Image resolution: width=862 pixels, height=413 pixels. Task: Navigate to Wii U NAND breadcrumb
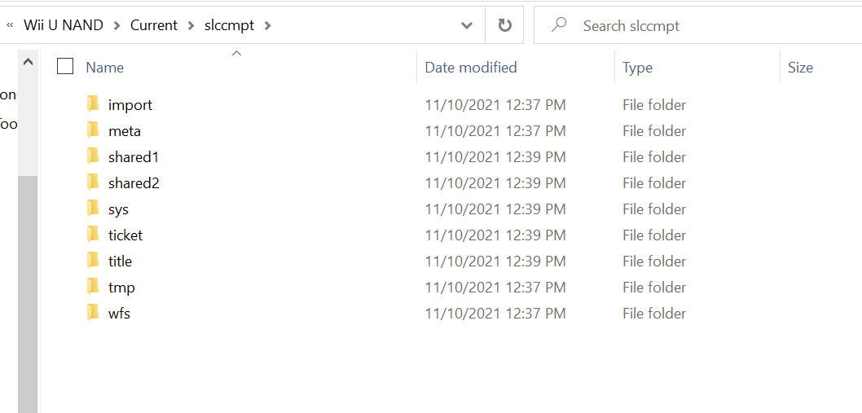click(64, 25)
